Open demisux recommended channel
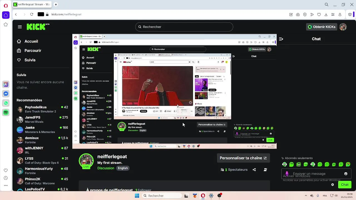The width and height of the screenshot is (356, 200). (x=42, y=140)
